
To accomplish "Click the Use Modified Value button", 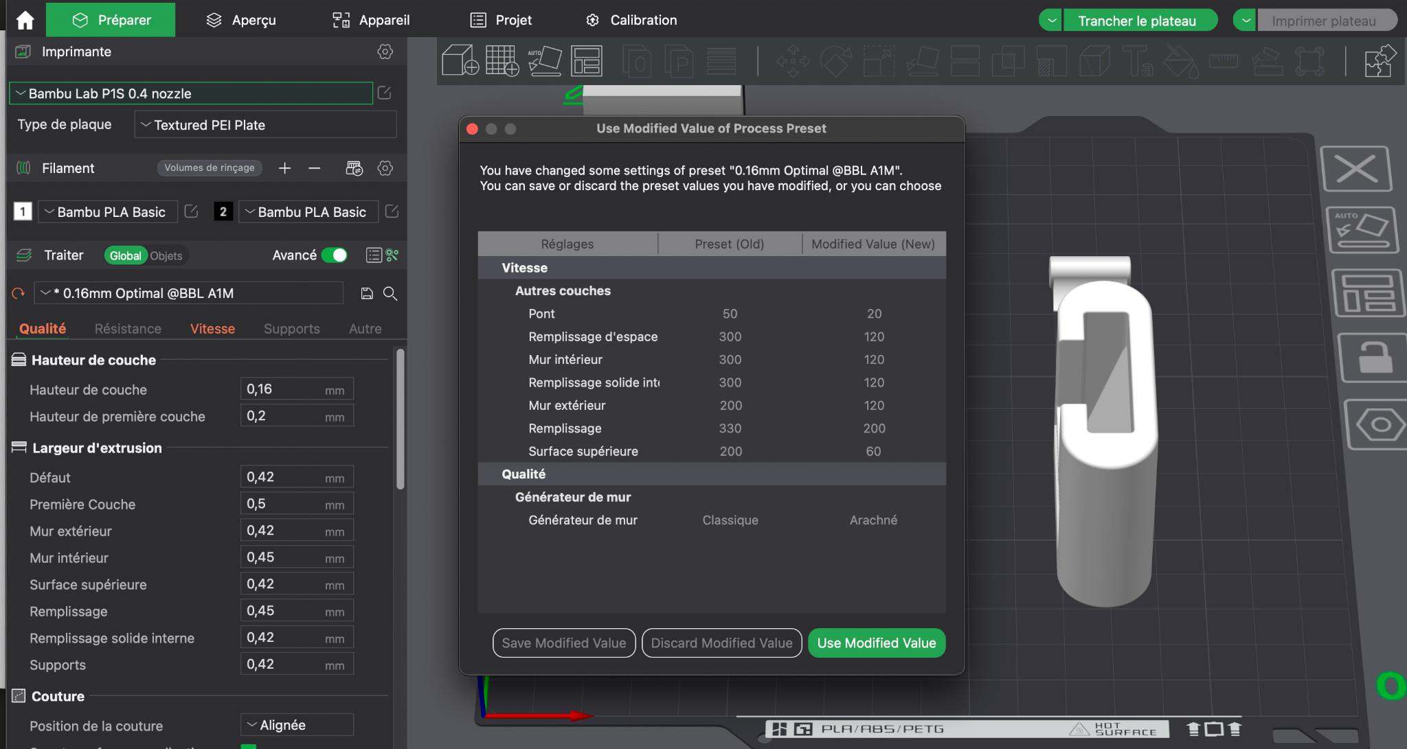I will [x=877, y=643].
